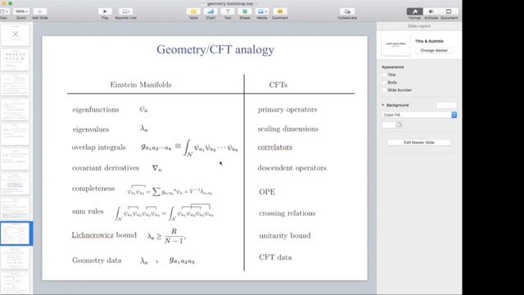Click the Add Slide plus icon
Viewport: 524px width, 295px height.
[x=40, y=11]
